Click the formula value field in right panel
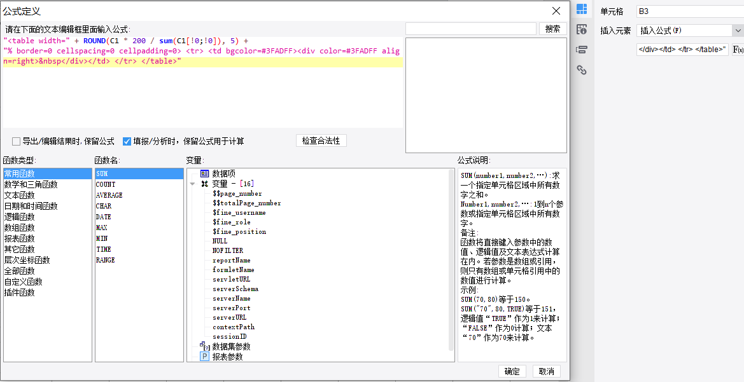The width and height of the screenshot is (744, 382). click(x=682, y=50)
